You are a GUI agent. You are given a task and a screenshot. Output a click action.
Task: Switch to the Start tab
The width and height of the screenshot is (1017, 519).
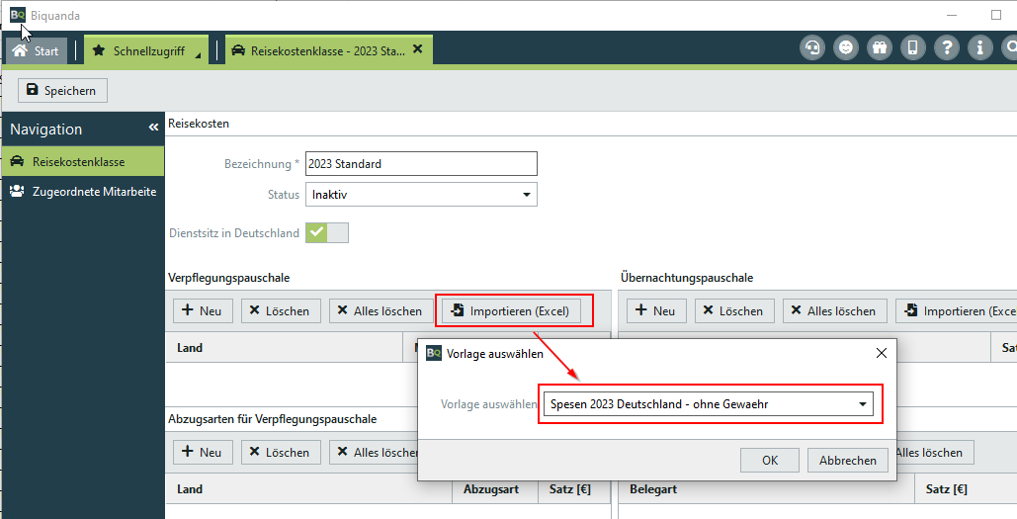click(x=37, y=50)
